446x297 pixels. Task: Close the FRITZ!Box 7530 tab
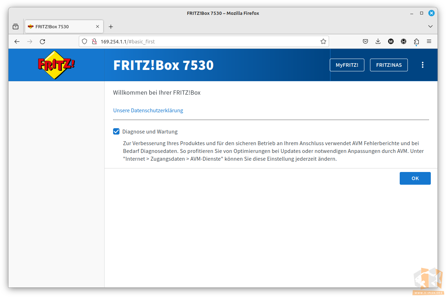click(98, 26)
